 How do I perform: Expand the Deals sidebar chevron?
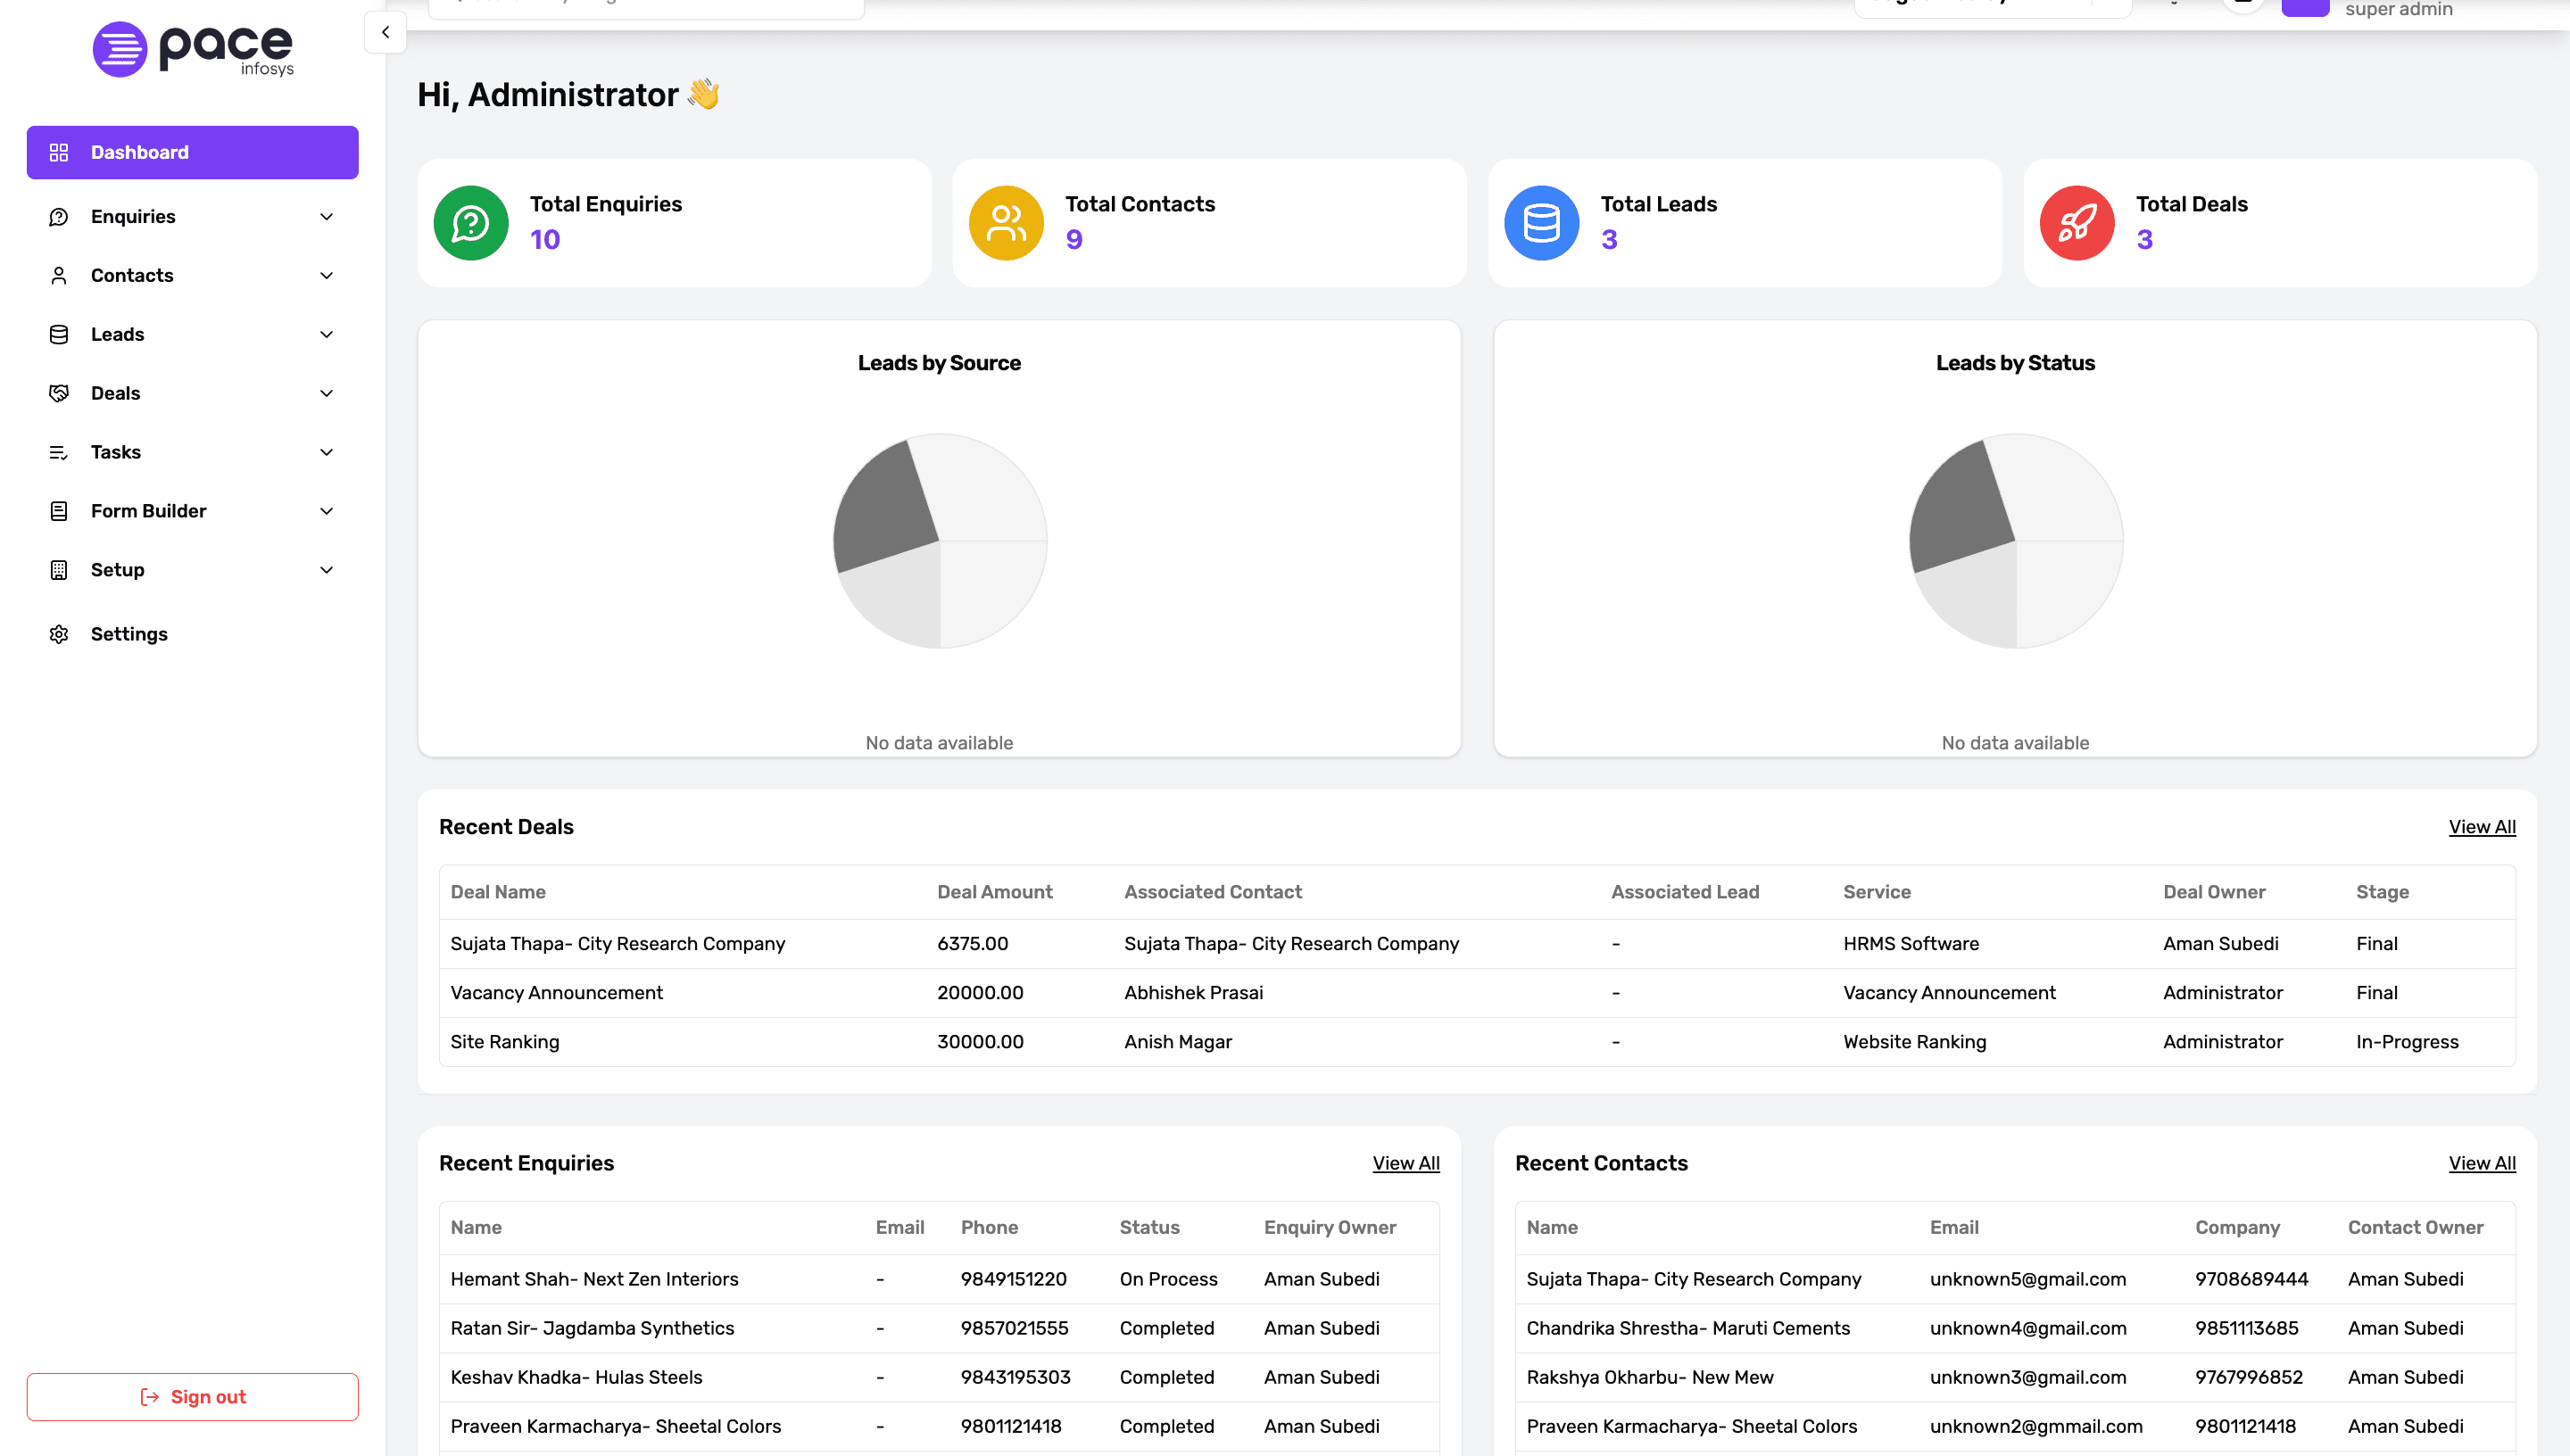tap(326, 393)
